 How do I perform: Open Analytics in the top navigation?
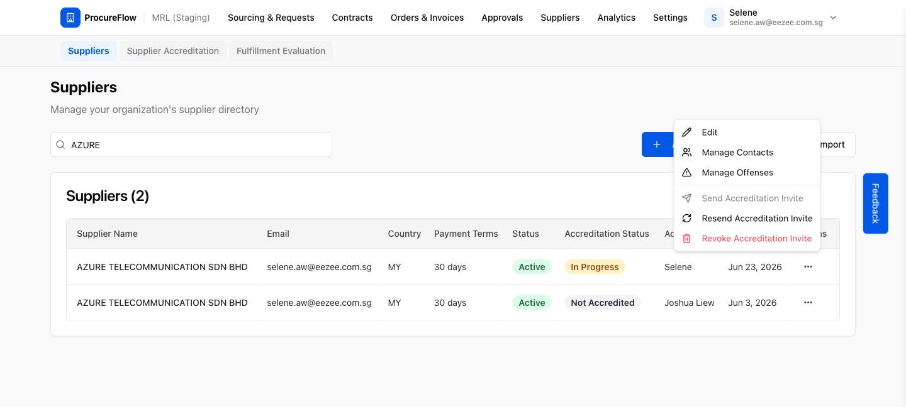click(x=617, y=18)
